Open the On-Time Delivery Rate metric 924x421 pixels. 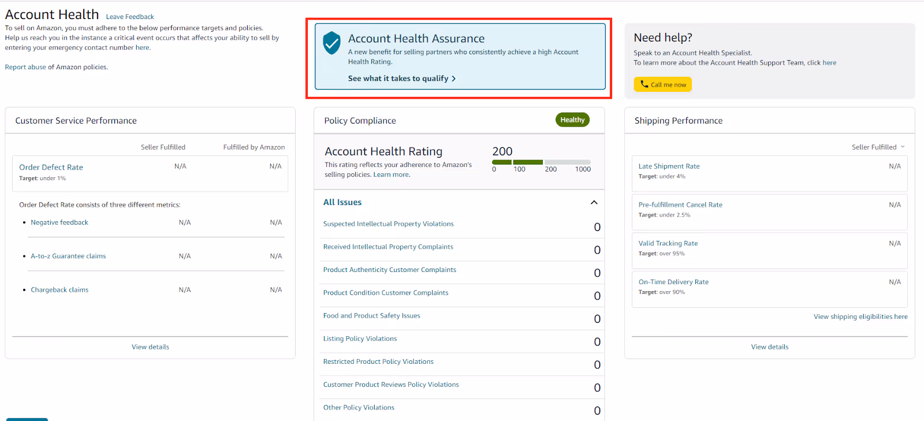pos(673,282)
